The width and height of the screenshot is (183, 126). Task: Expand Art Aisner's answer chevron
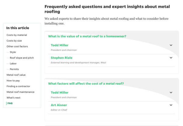tap(171, 105)
